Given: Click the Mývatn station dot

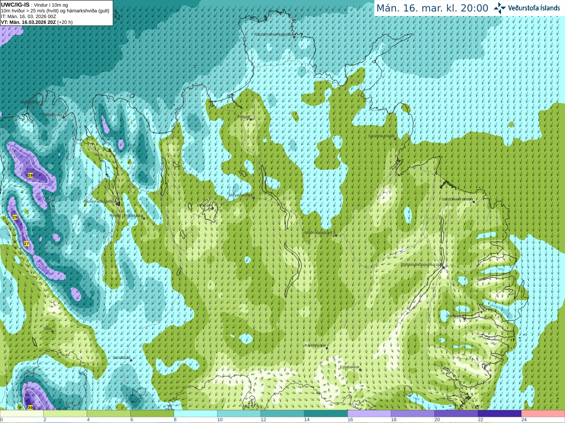Looking at the screenshot, I should click(x=212, y=208).
